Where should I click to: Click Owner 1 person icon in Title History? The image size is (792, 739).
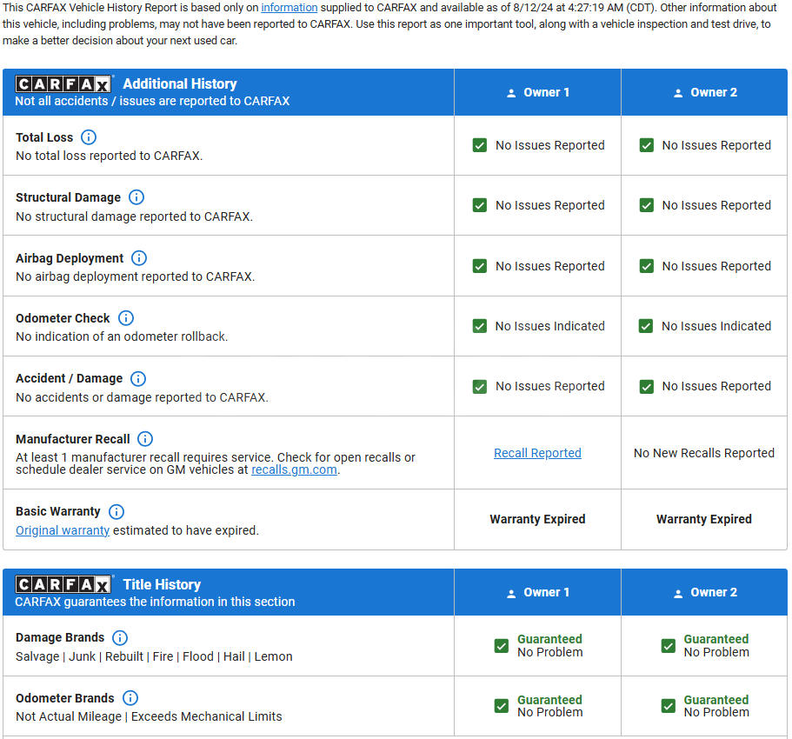pyautogui.click(x=511, y=594)
